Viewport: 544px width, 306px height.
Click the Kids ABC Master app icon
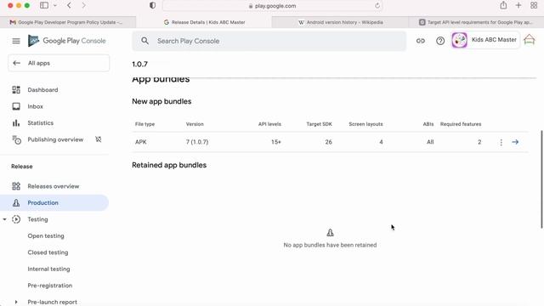pyautogui.click(x=459, y=40)
